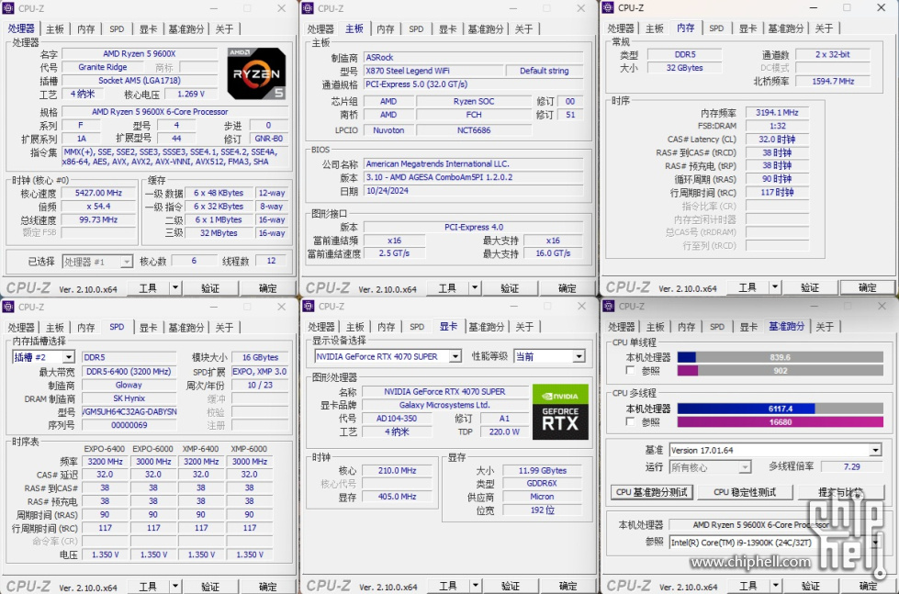
Task: Expand 工具 arrow in SPD window
Action: click(175, 587)
